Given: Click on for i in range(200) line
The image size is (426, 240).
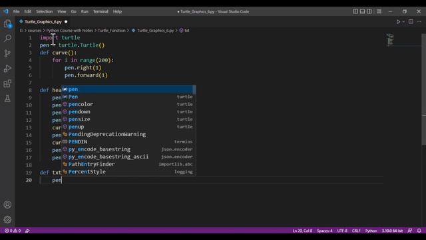Looking at the screenshot, I should pos(83,60).
